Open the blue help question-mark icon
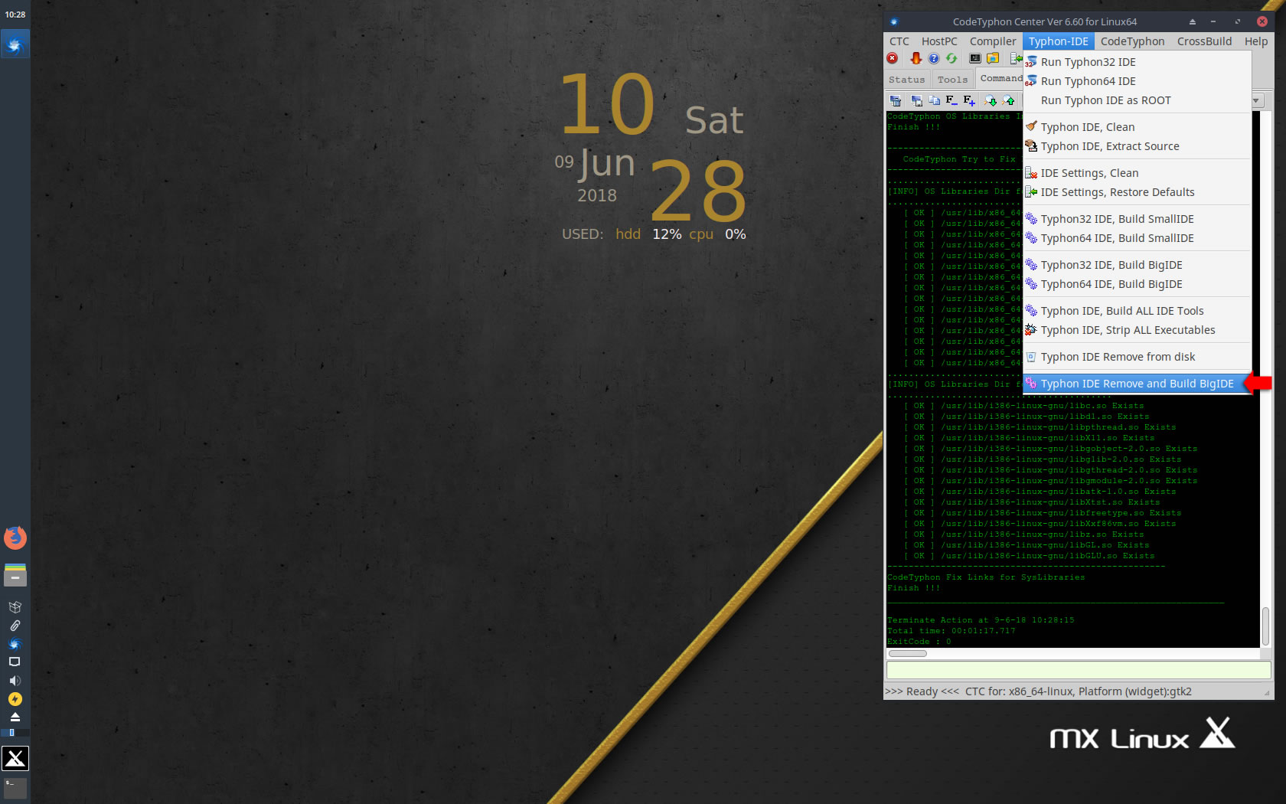The image size is (1286, 804). (934, 58)
